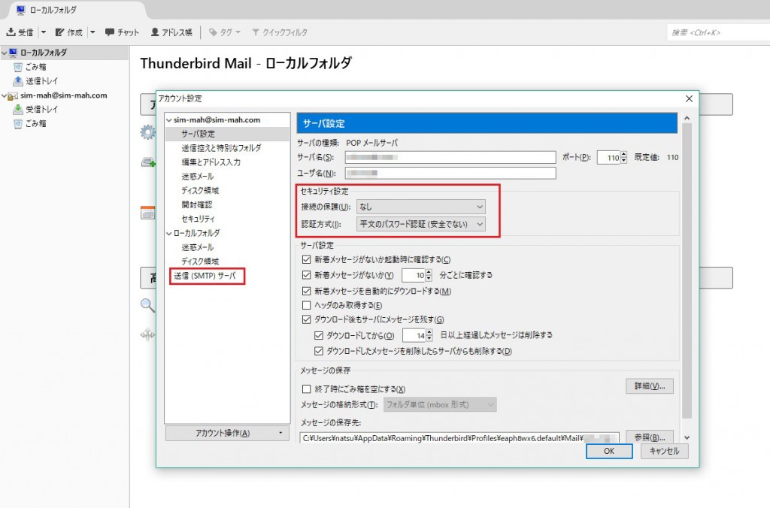The width and height of the screenshot is (770, 508).
Task: Open アドレス帳 (Address Book)
Action: tap(171, 32)
